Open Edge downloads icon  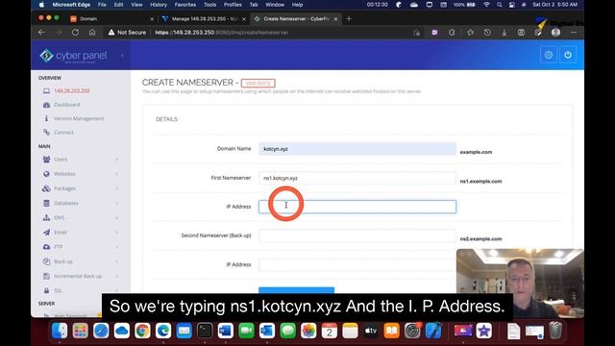pos(504,33)
